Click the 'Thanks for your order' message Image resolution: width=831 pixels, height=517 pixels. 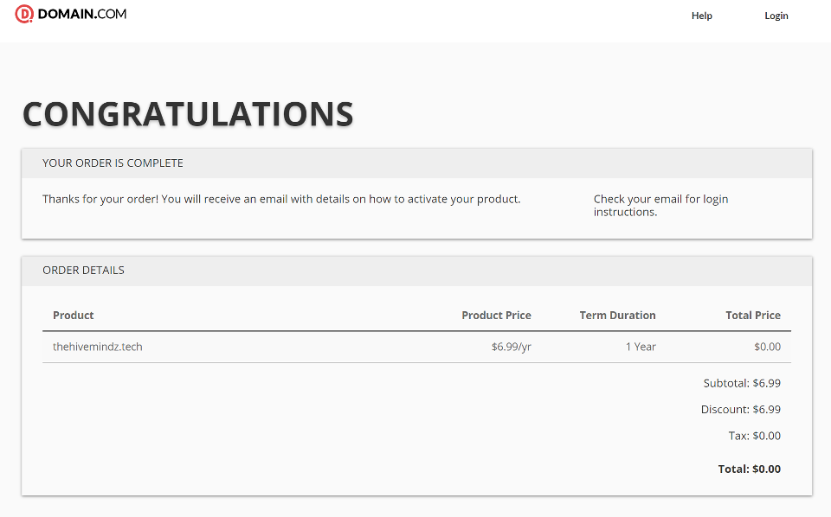281,200
